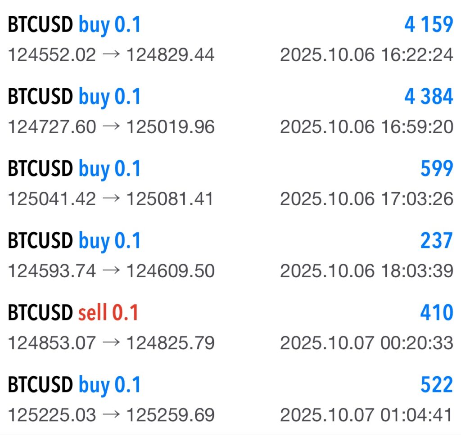461x441 pixels.
Task: Tap the 2025.10.07 00:20:33 timestamp
Action: coord(366,343)
